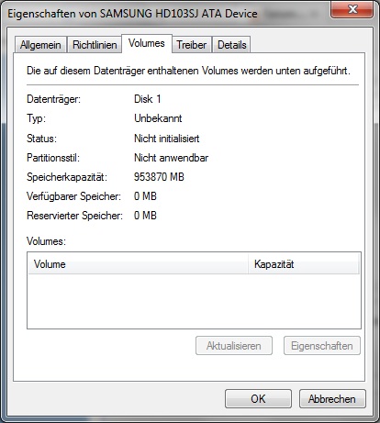The width and height of the screenshot is (380, 423).
Task: Click the Partitionsstil label
Action: coord(53,158)
